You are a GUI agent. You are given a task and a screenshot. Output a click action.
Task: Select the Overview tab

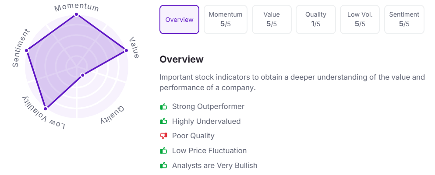179,20
